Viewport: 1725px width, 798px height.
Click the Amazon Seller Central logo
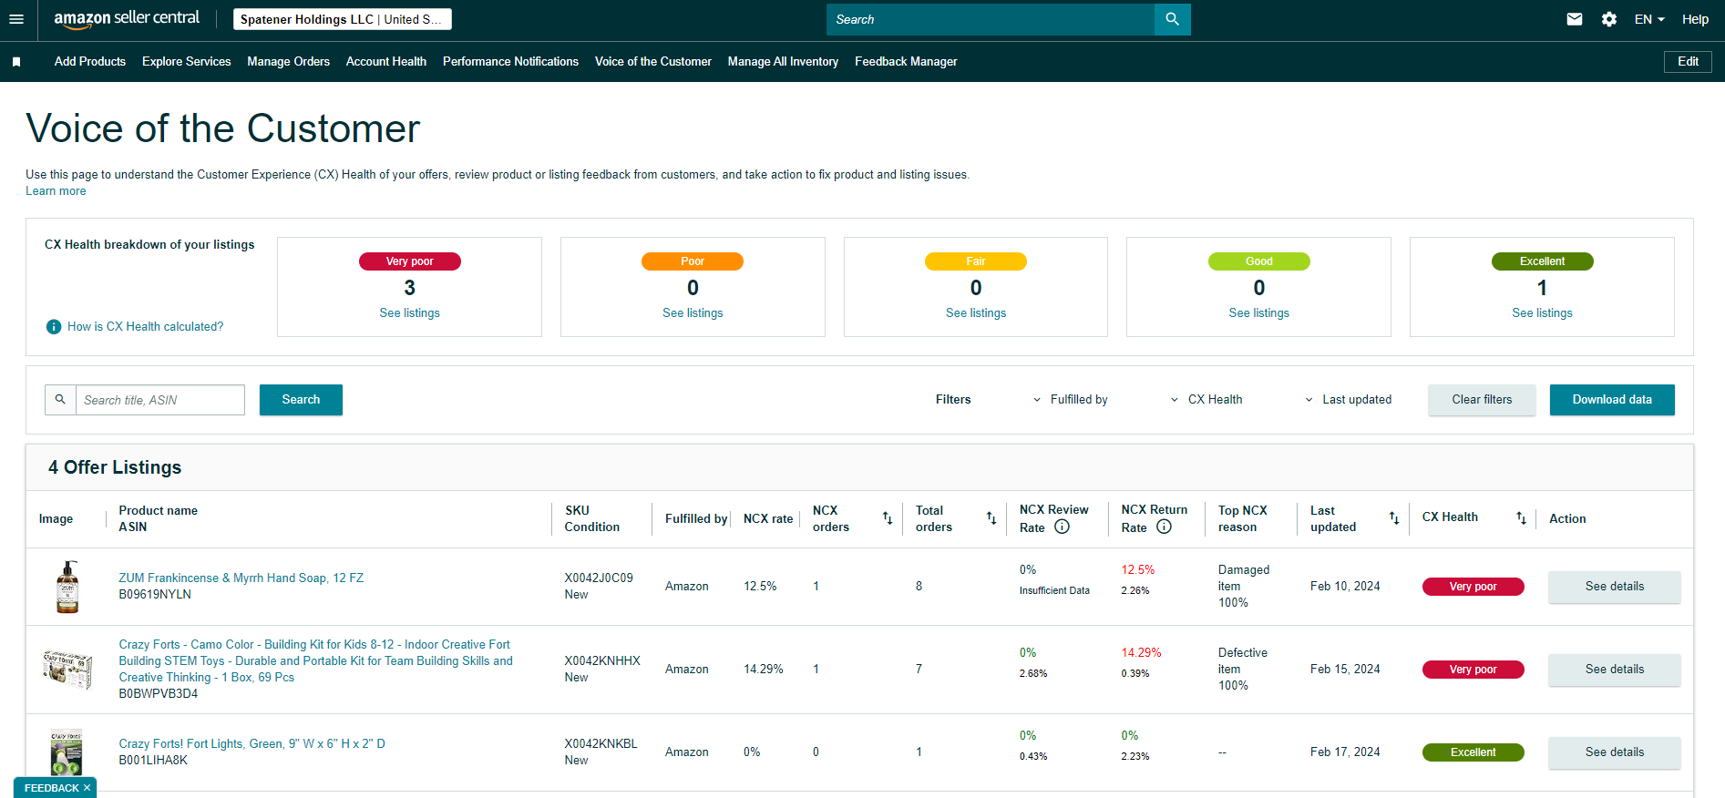(x=127, y=19)
